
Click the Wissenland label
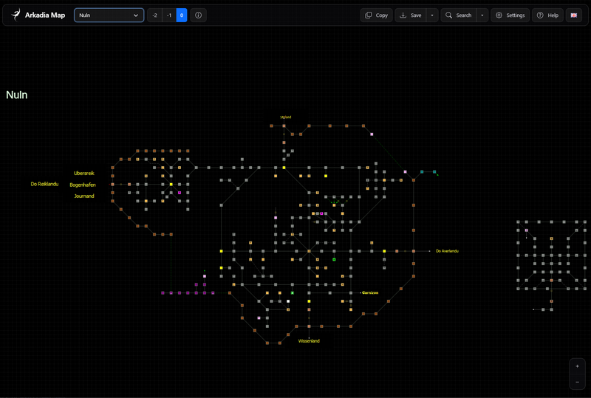(309, 340)
